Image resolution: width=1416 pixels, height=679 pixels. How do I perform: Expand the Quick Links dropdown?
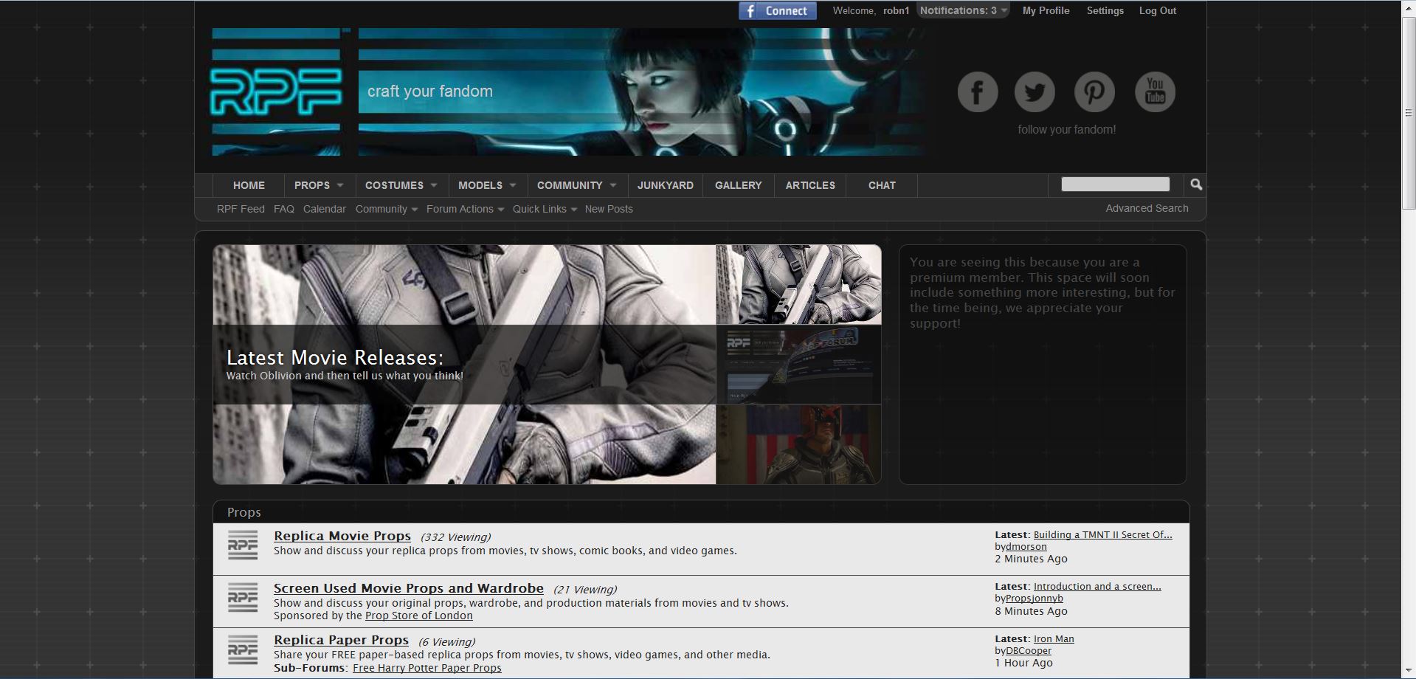[545, 209]
